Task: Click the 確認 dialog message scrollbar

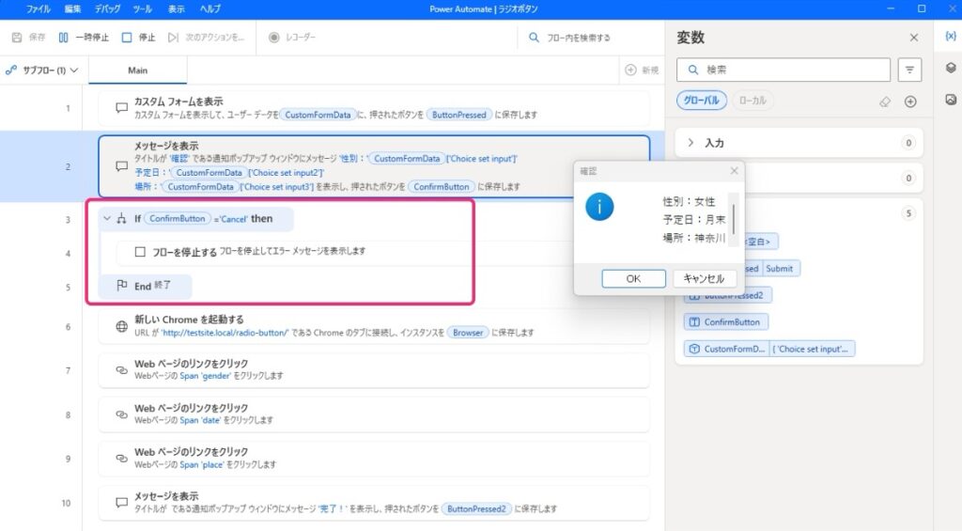Action: pyautogui.click(x=733, y=219)
